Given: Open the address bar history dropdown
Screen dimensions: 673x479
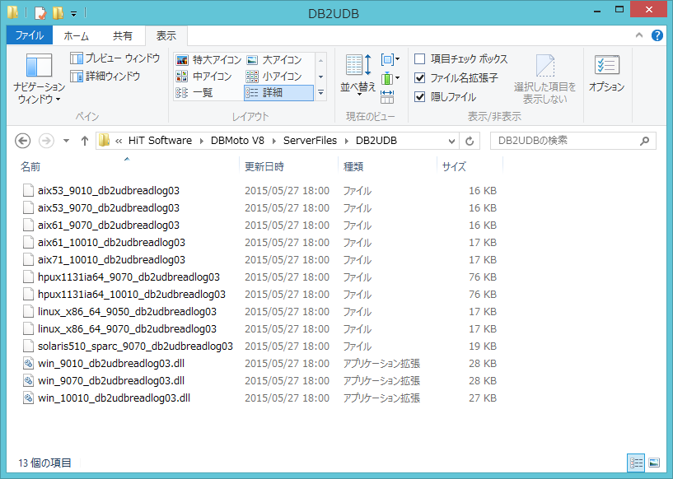Looking at the screenshot, I should (451, 141).
